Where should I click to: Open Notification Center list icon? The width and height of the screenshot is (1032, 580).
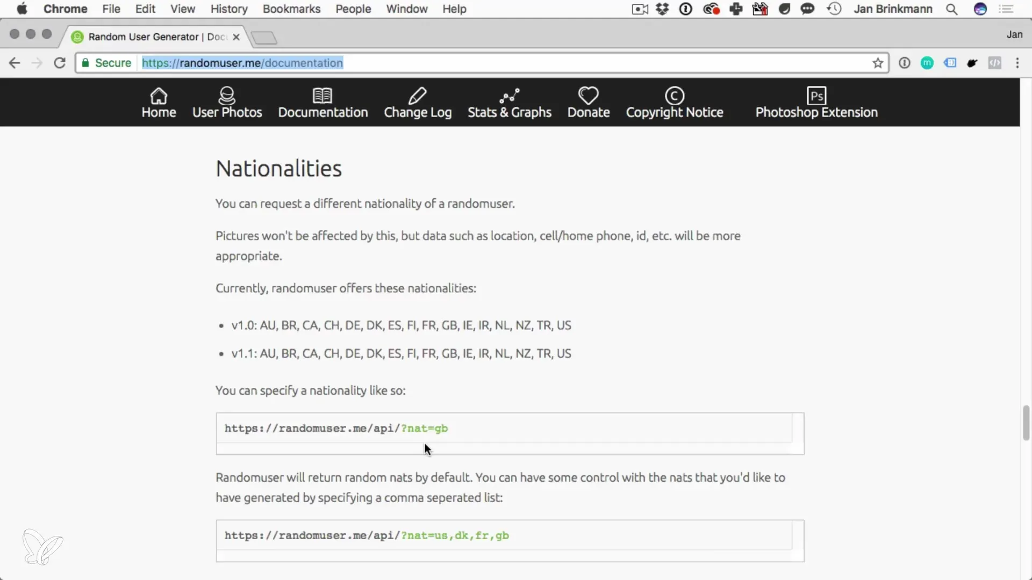1006,9
